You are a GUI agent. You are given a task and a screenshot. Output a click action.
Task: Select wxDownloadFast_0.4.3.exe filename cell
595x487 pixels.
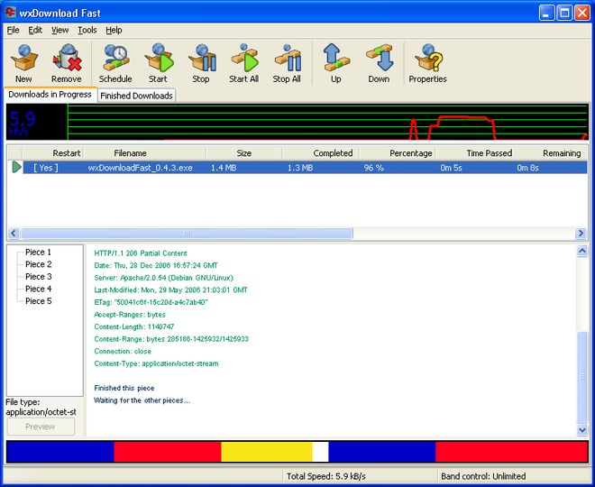(141, 168)
